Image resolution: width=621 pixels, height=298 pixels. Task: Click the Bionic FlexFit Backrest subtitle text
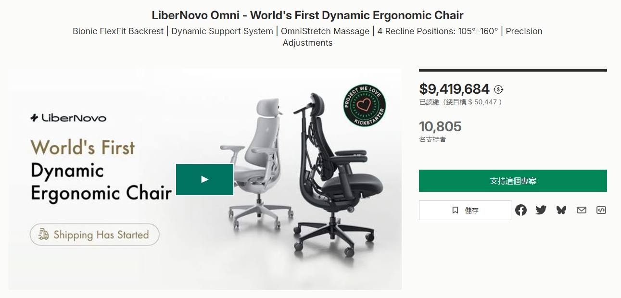coord(118,31)
